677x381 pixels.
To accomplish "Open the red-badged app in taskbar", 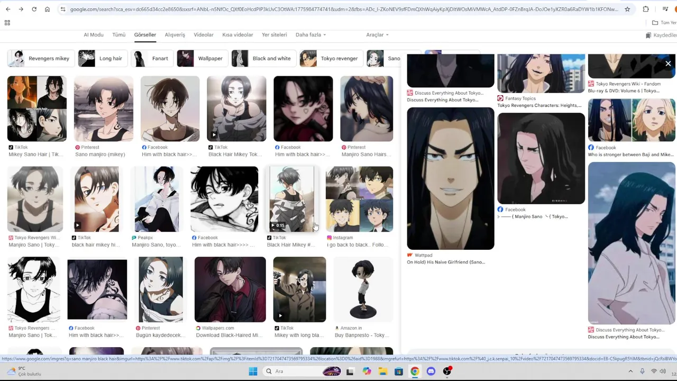I will 447,371.
